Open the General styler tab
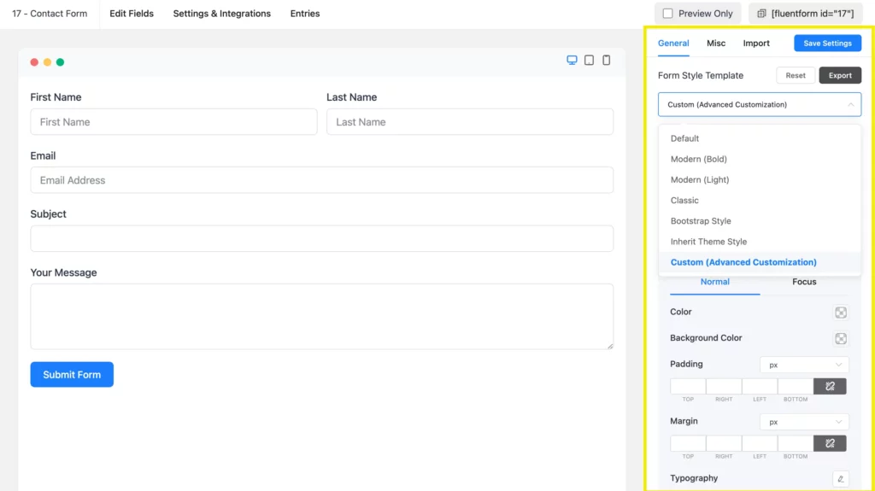Screen dimensions: 875x491 [673, 43]
